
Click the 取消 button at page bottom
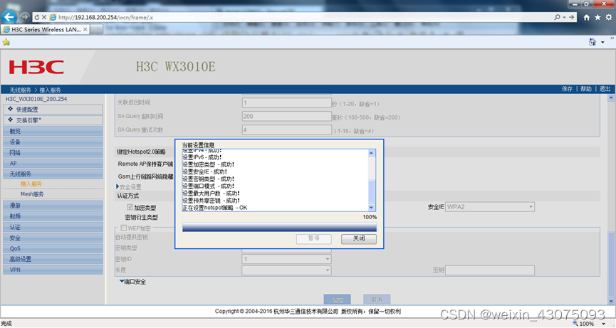376,300
